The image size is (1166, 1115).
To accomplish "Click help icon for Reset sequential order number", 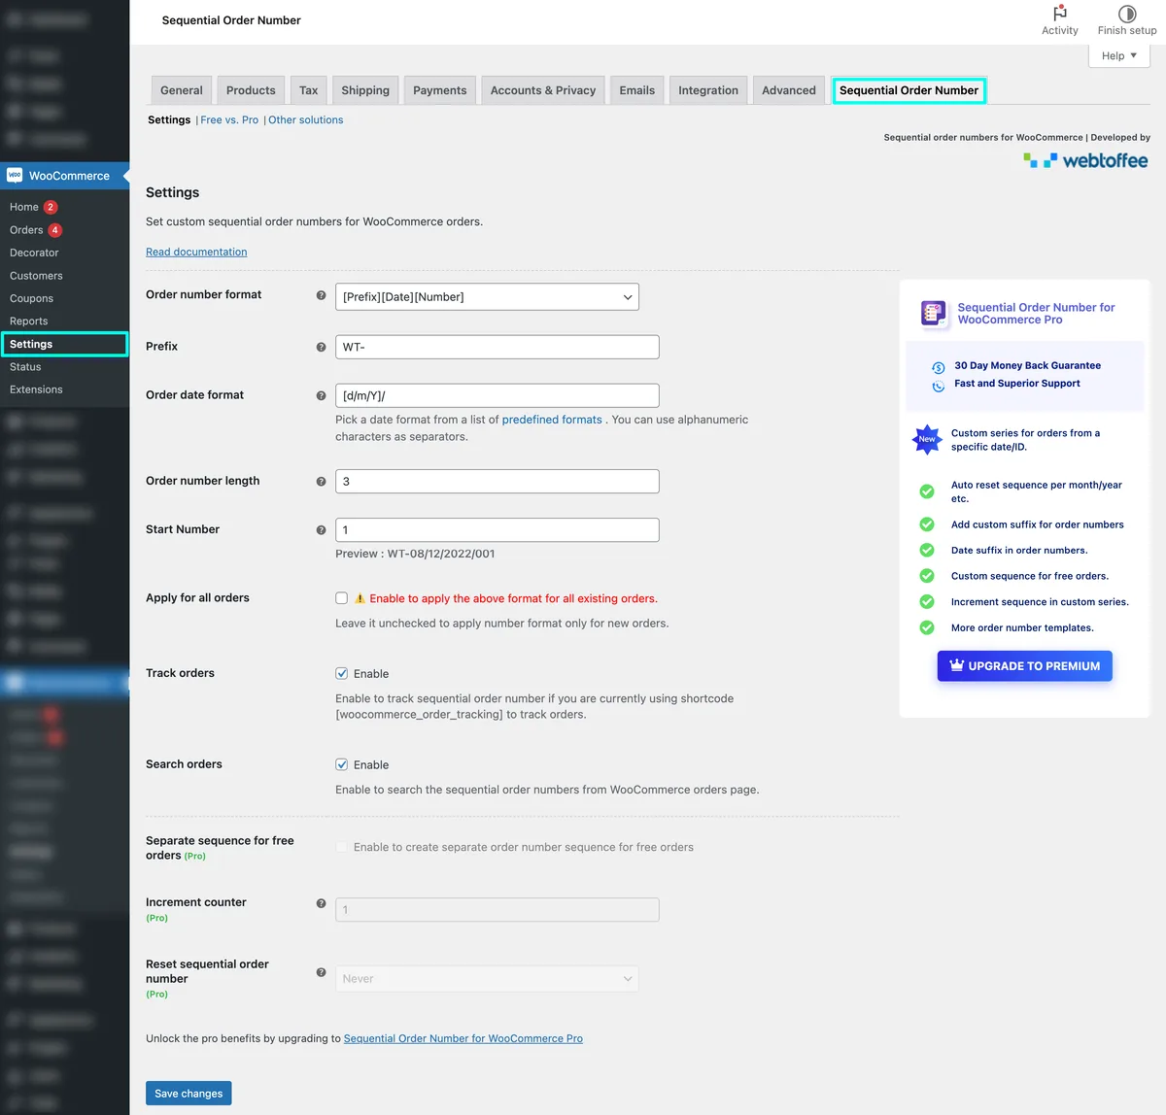I will click(x=321, y=972).
